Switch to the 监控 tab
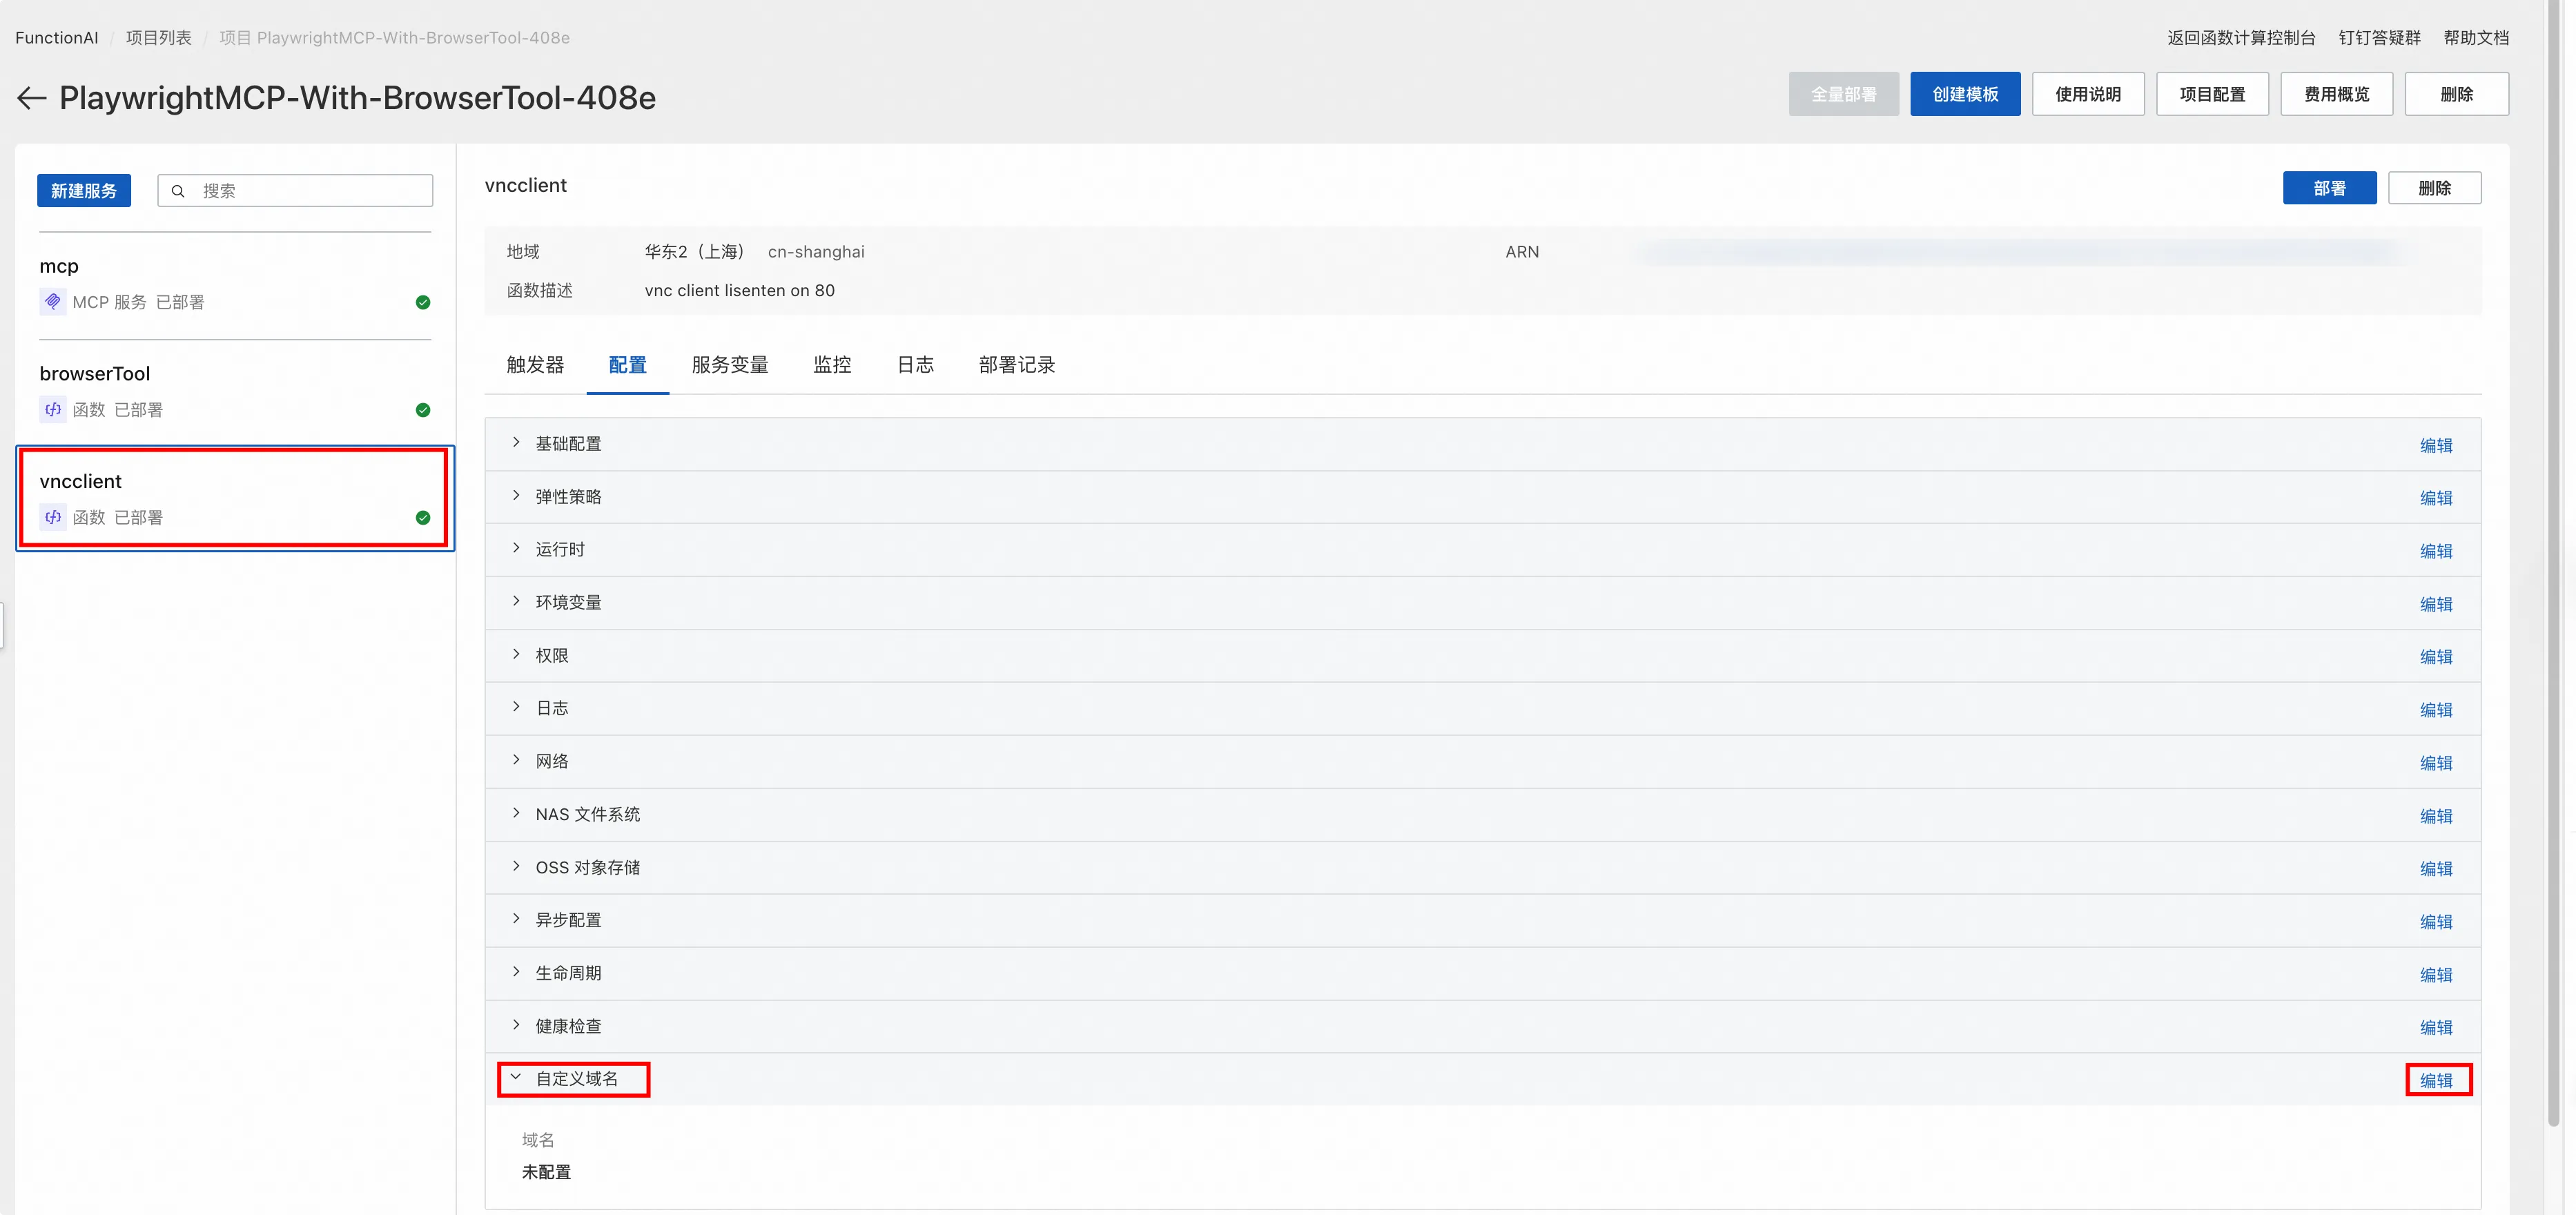 click(x=832, y=365)
